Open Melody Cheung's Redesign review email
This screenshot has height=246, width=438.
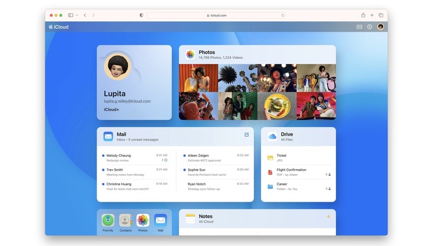coord(135,158)
